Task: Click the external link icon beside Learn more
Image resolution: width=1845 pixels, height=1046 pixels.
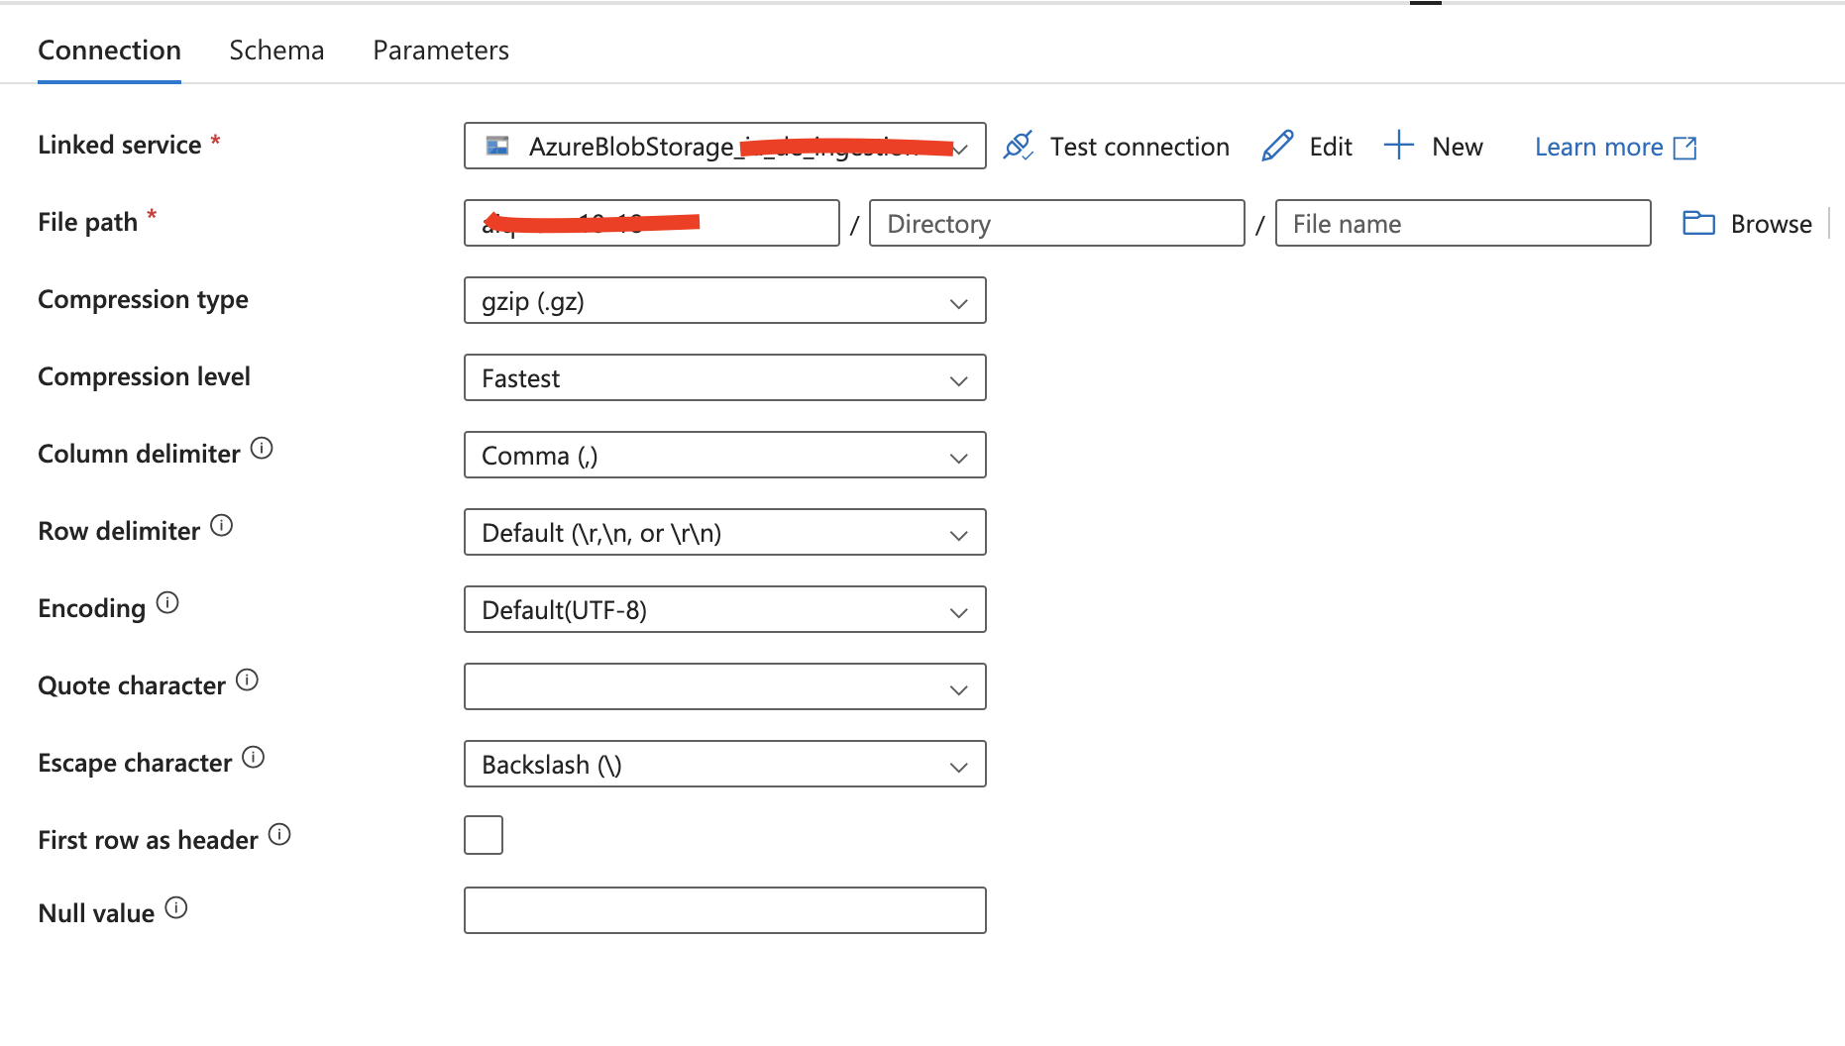Action: coord(1684,147)
